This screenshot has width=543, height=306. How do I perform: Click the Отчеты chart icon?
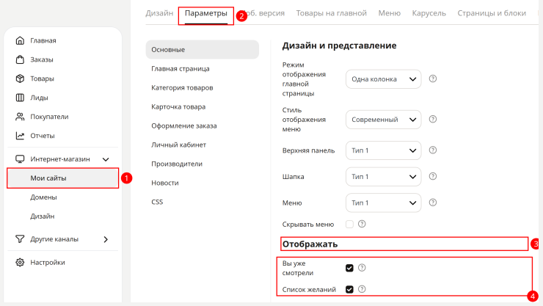tap(20, 136)
